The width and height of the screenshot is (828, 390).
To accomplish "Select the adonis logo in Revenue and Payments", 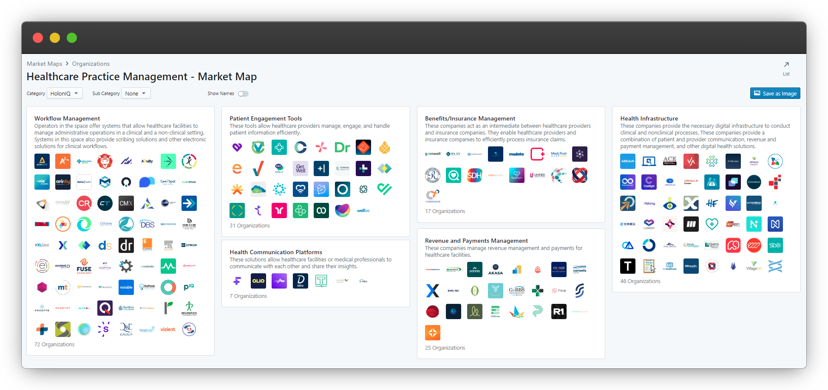I will [475, 269].
